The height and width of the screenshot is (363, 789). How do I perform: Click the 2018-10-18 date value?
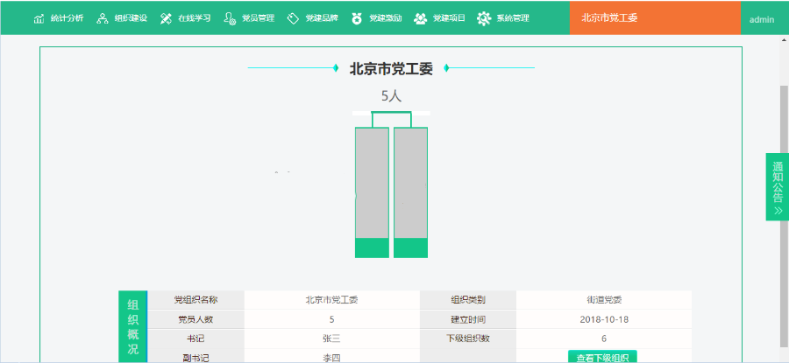[604, 319]
